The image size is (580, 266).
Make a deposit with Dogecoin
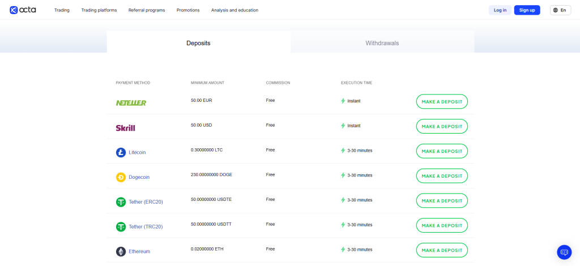point(442,176)
